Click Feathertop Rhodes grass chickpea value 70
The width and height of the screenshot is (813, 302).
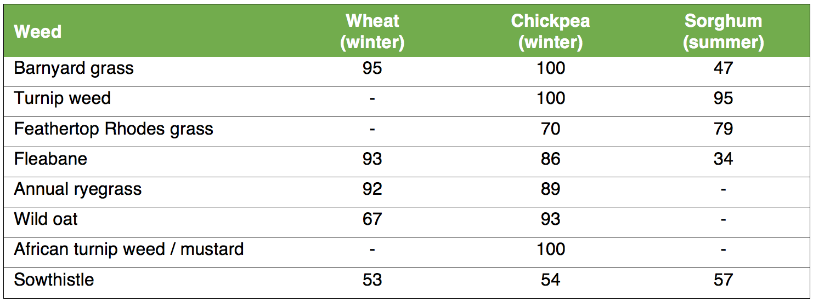(x=550, y=129)
